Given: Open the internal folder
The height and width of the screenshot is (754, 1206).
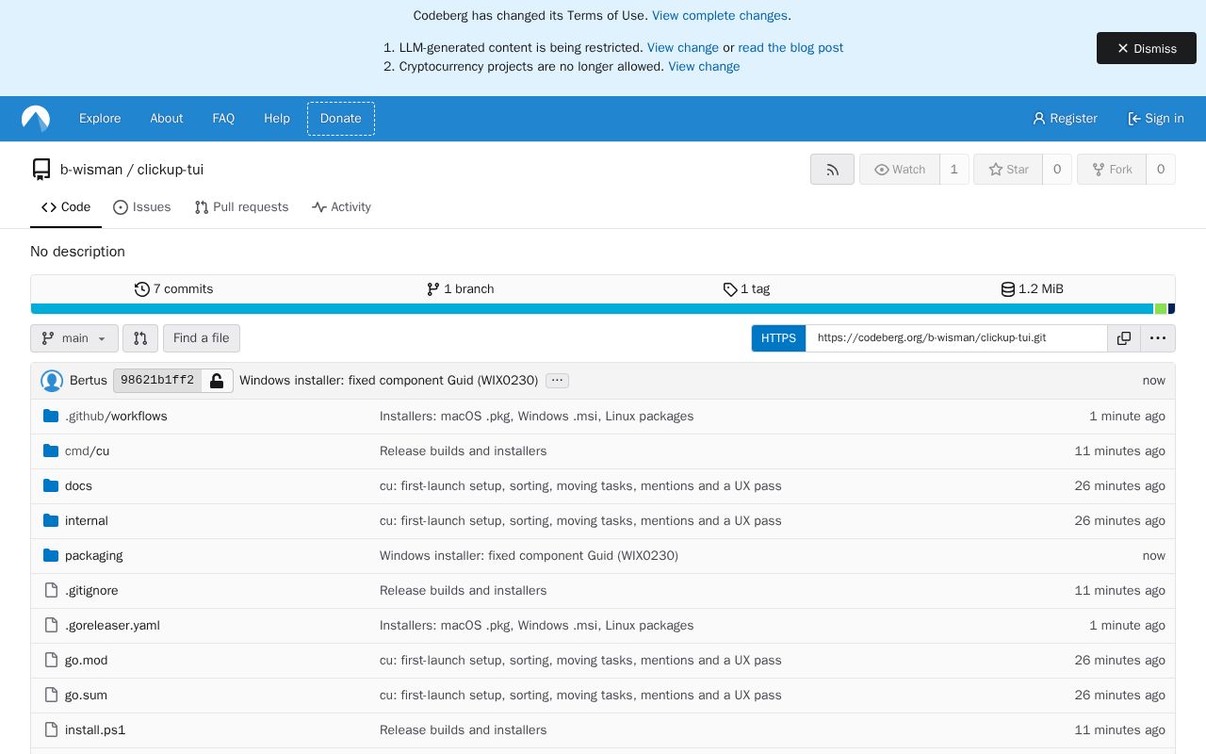Looking at the screenshot, I should tap(87, 521).
